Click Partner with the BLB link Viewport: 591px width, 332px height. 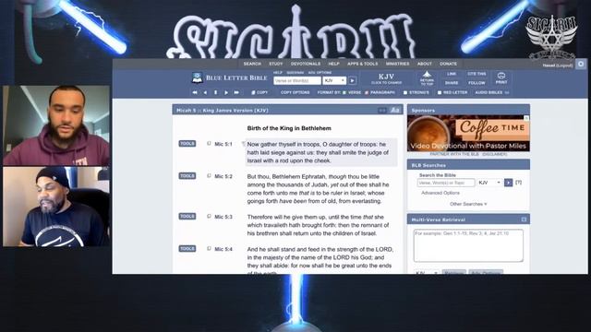click(x=454, y=154)
